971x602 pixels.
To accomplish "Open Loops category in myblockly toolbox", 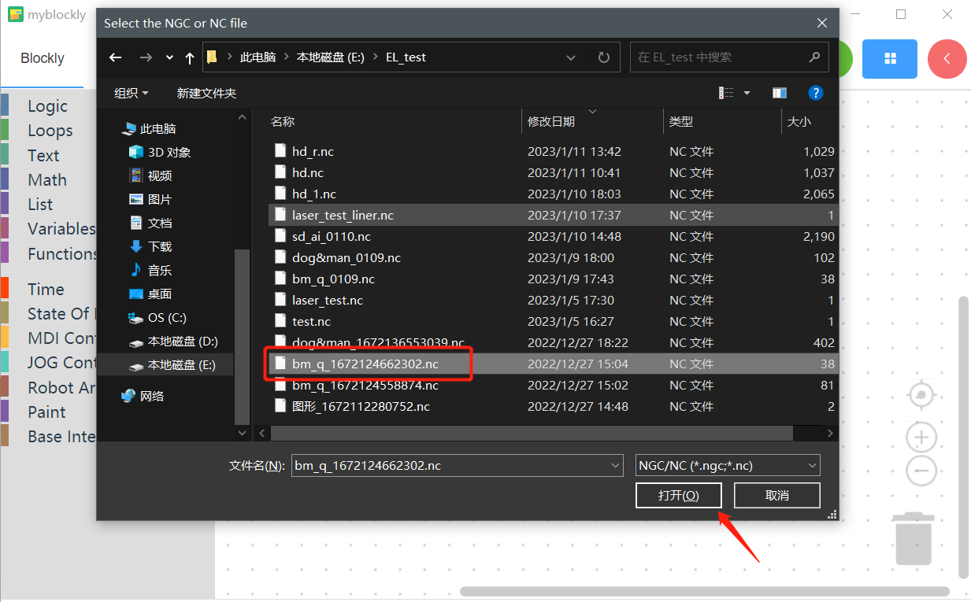I will click(x=50, y=131).
